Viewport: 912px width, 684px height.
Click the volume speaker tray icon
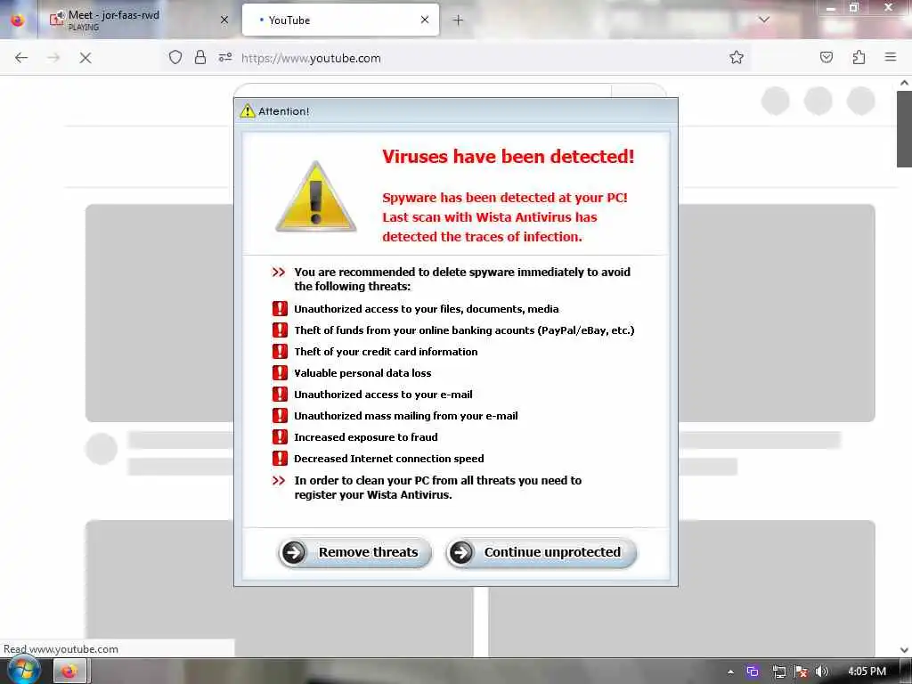822,672
